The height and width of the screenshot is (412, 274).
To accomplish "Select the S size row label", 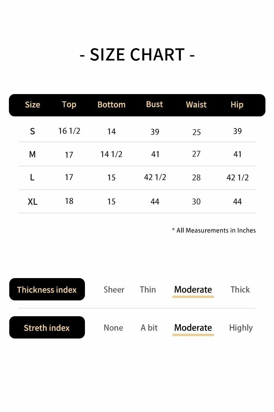I will point(33,131).
